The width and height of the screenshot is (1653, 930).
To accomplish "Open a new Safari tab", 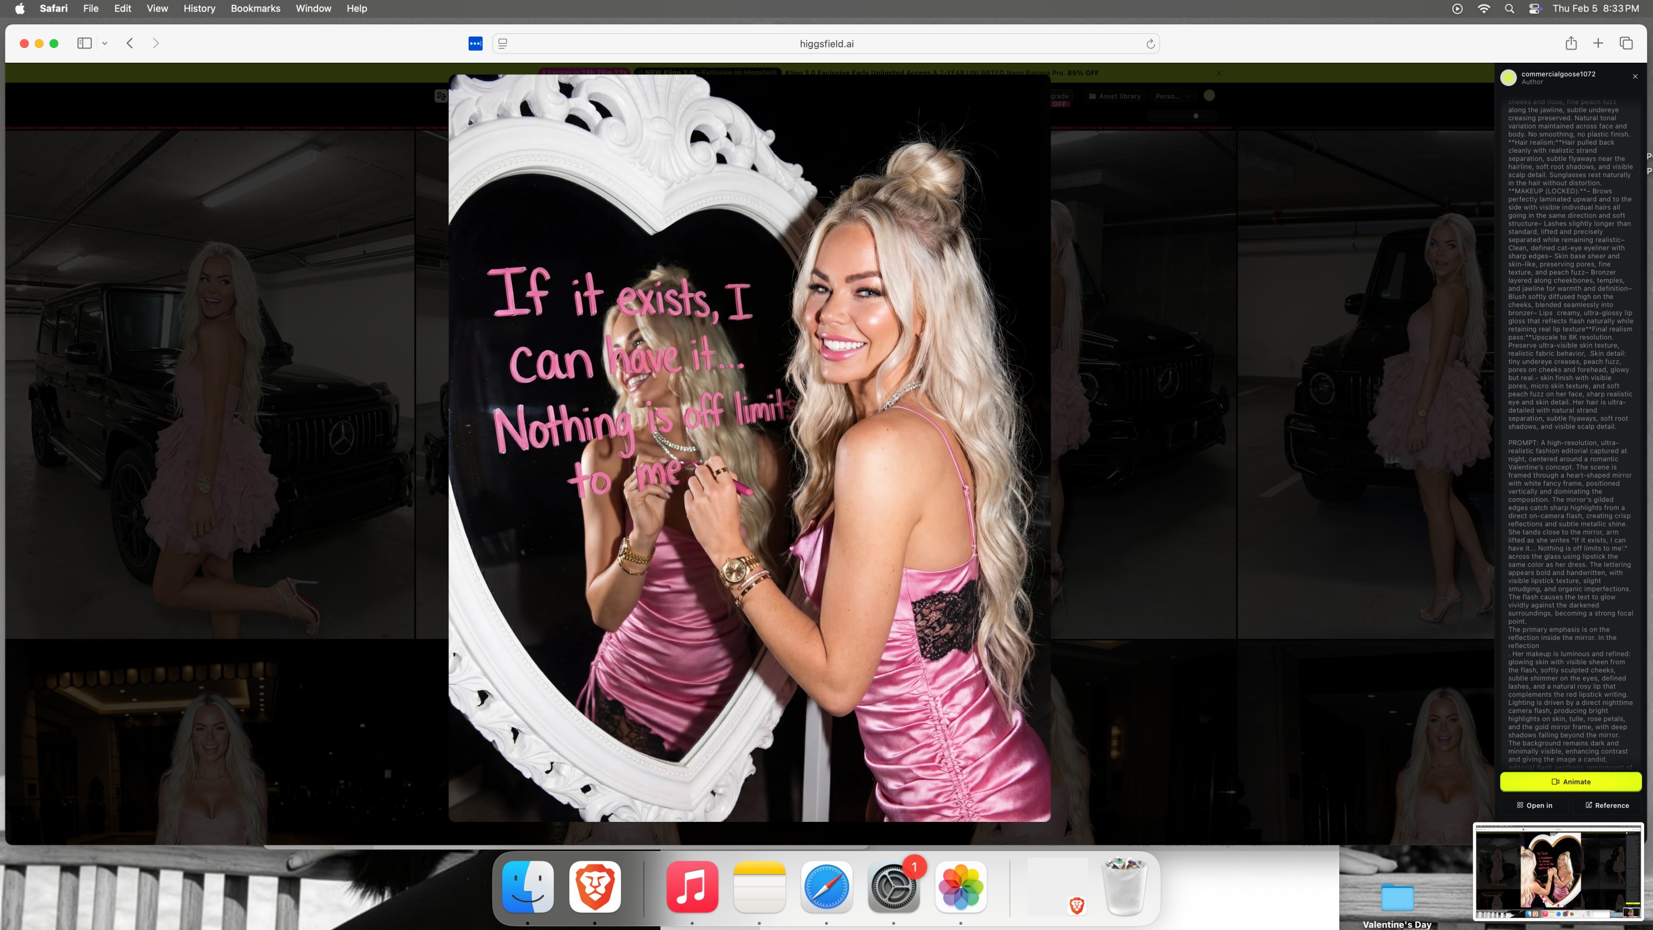I will (1599, 43).
